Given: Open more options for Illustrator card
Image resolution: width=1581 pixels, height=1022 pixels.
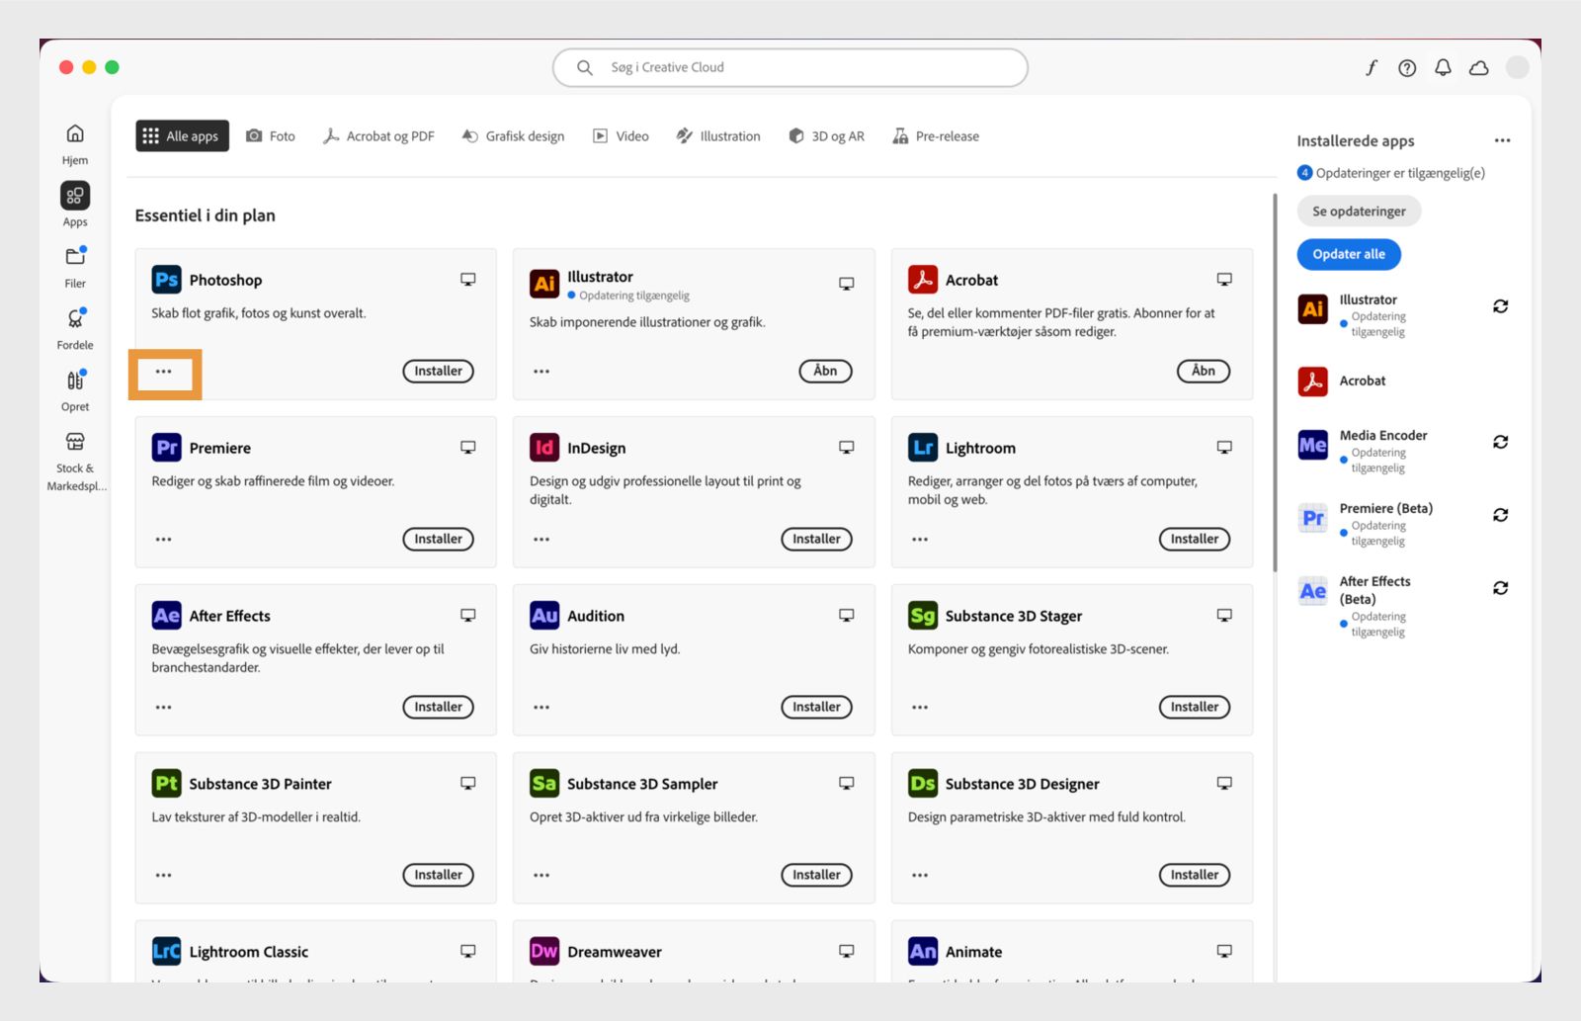Looking at the screenshot, I should (541, 372).
